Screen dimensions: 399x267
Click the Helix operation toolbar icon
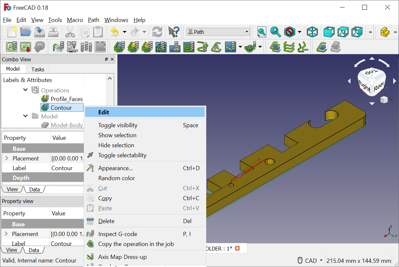(203, 47)
